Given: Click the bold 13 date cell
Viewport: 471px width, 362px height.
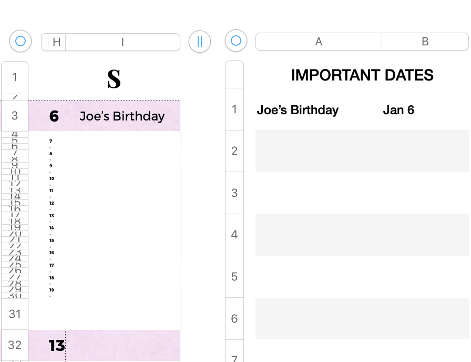Looking at the screenshot, I should 56,346.
